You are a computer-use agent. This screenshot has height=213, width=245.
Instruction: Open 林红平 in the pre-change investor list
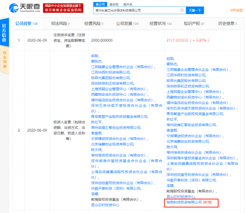click(x=97, y=122)
